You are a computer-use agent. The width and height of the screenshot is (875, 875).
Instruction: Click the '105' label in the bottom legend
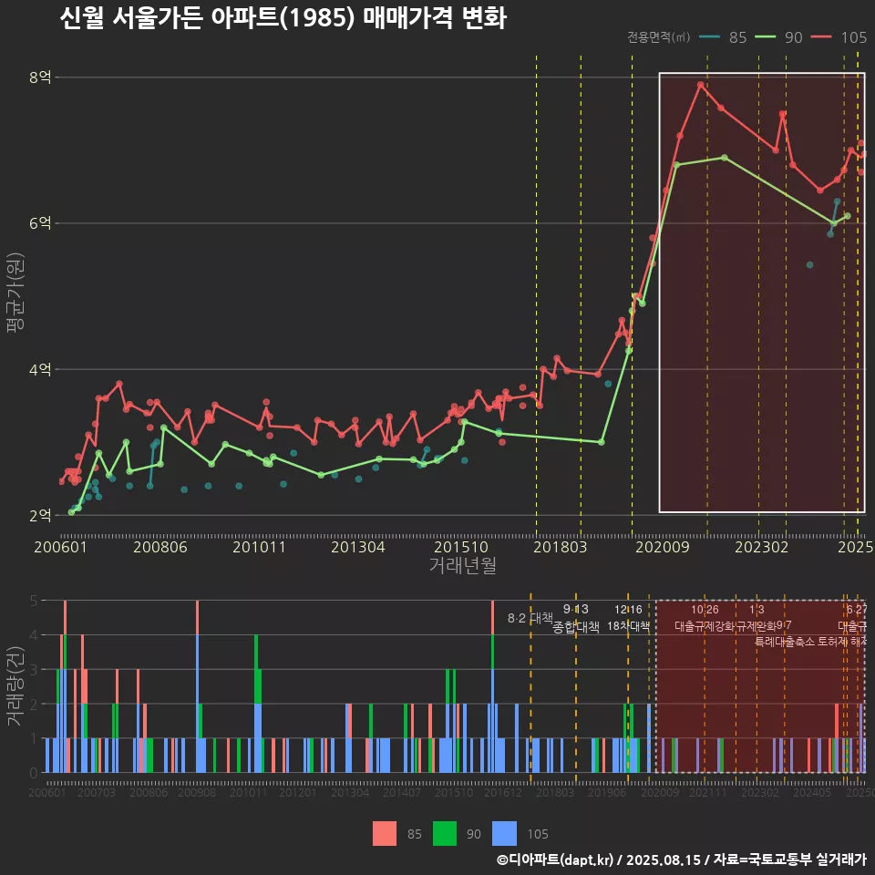pos(538,834)
